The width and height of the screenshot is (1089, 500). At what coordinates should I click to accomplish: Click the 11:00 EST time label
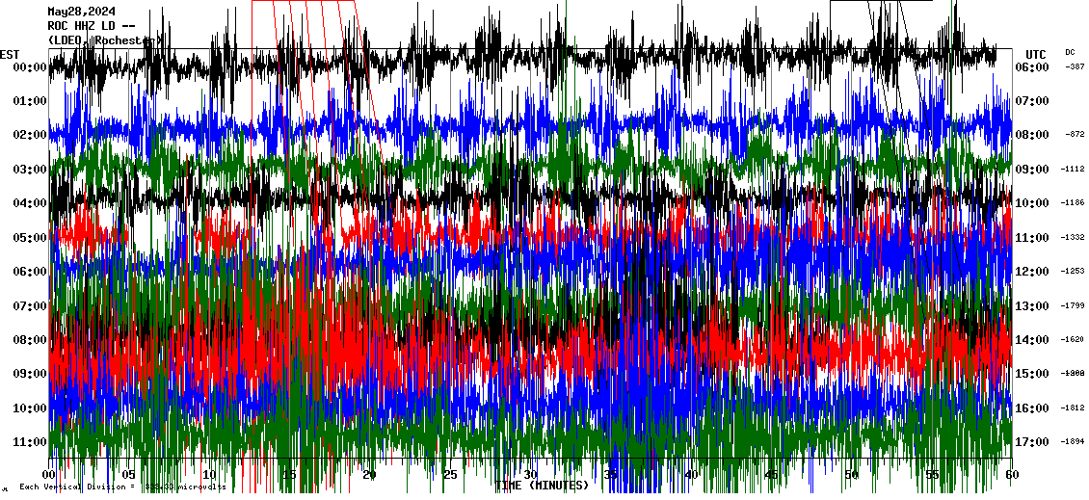click(x=31, y=442)
